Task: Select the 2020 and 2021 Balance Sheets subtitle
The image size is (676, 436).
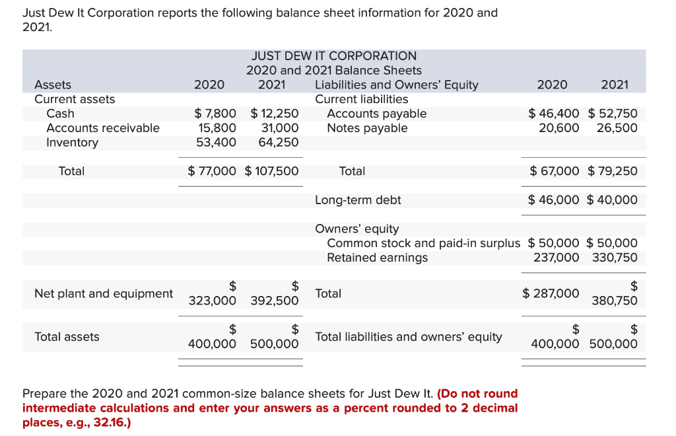Action: (x=333, y=70)
